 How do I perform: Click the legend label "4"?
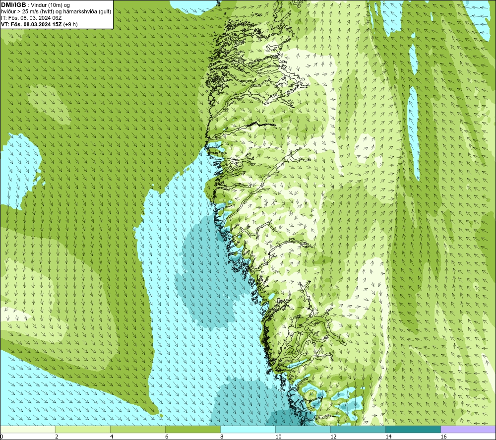tap(111, 437)
